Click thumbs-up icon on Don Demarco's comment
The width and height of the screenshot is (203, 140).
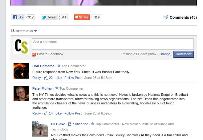click(x=46, y=78)
